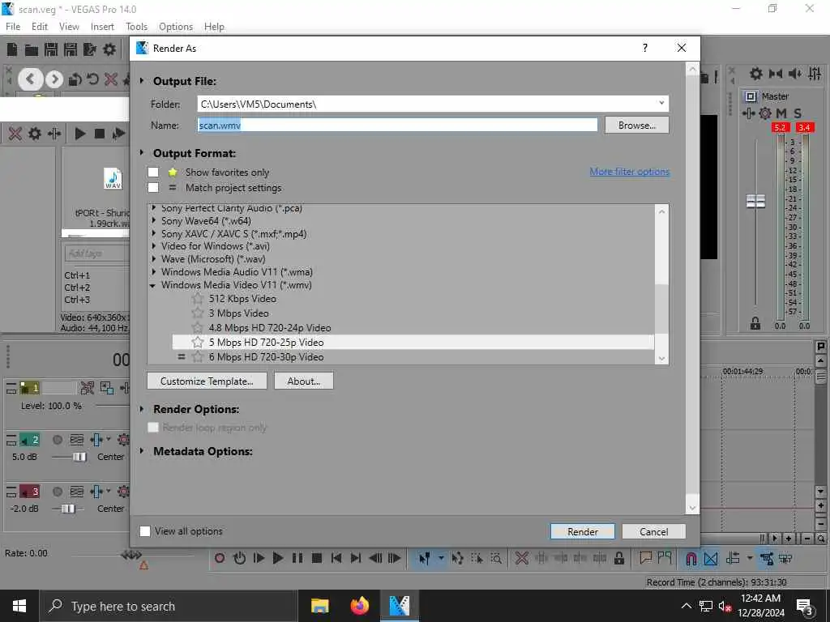The height and width of the screenshot is (622, 830).
Task: Select the Zoom edit tool
Action: pyautogui.click(x=497, y=558)
